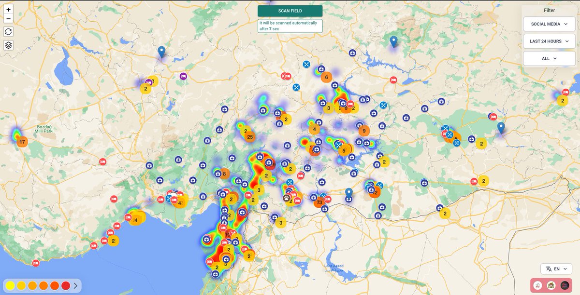Open the LAST 24 HOURS dropdown

tap(549, 41)
